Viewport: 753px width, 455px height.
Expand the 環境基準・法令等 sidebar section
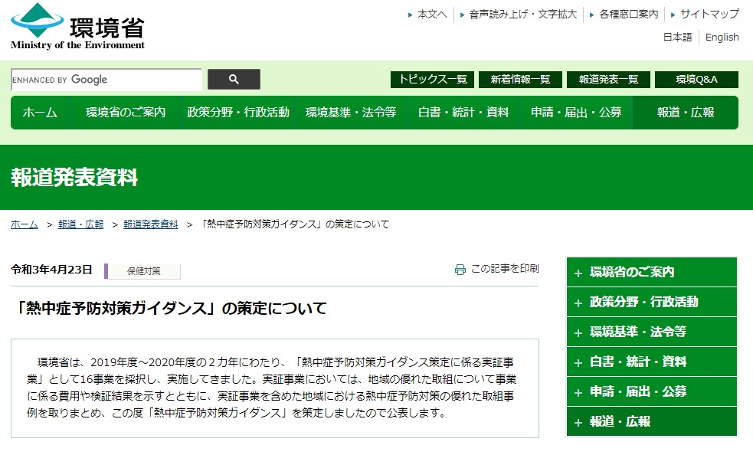click(651, 332)
